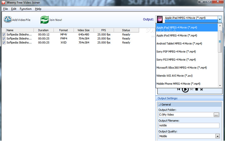Choose Microsoft XBox360 MPEG-4 Movie option
Screen dimensions: 225x141
[187, 68]
